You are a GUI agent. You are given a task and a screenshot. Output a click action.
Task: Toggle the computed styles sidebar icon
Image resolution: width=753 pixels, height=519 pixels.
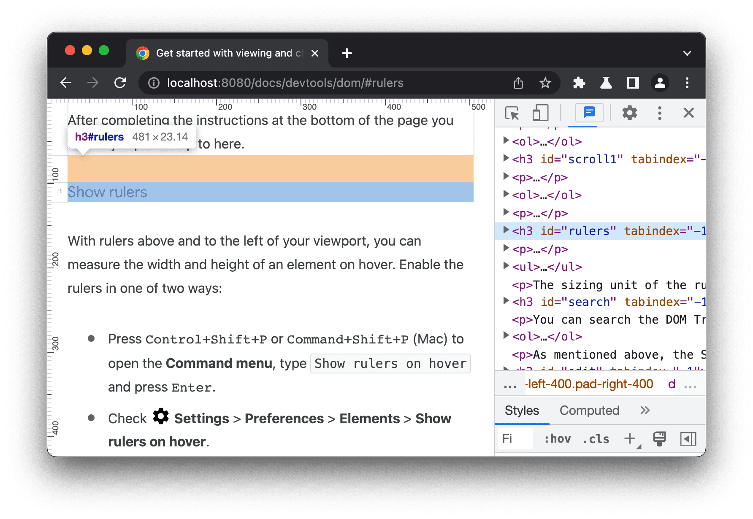[x=688, y=439]
